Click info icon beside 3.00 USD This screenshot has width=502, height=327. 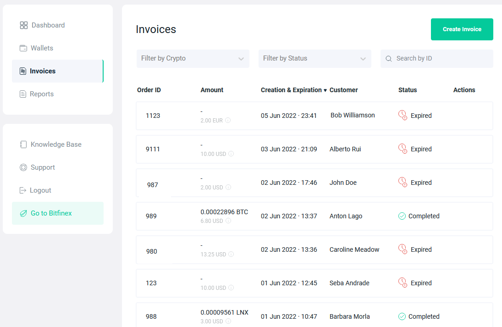tap(228, 321)
